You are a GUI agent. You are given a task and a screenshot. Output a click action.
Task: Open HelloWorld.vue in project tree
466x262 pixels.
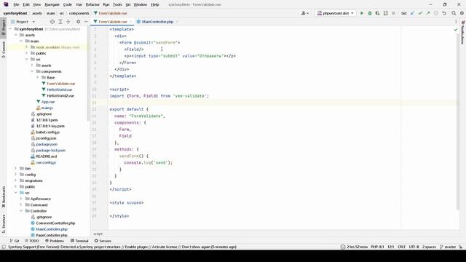click(60, 90)
